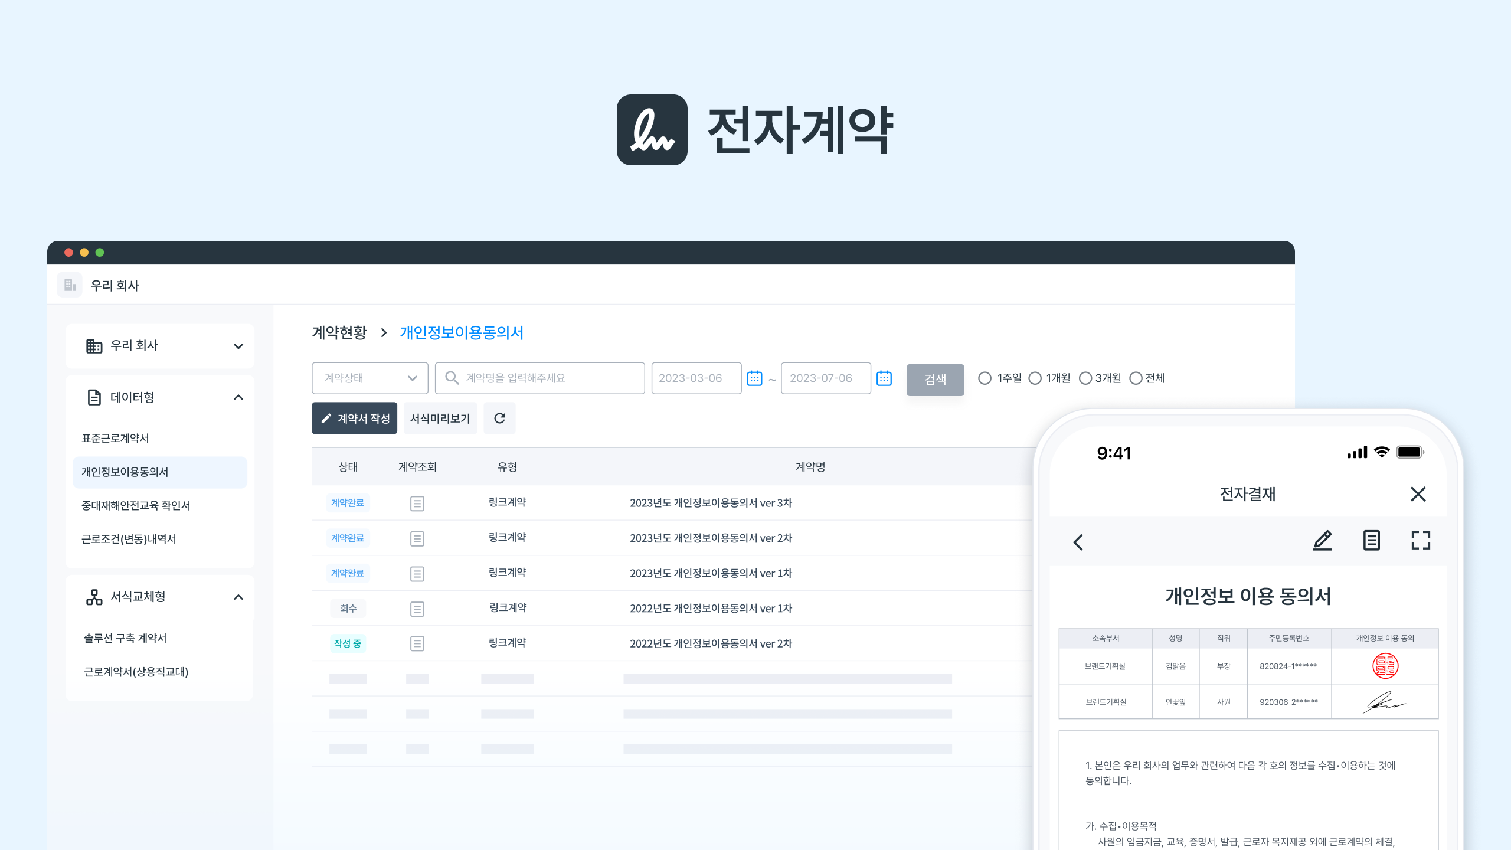This screenshot has width=1511, height=850.
Task: Click the contract name search field
Action: click(540, 378)
